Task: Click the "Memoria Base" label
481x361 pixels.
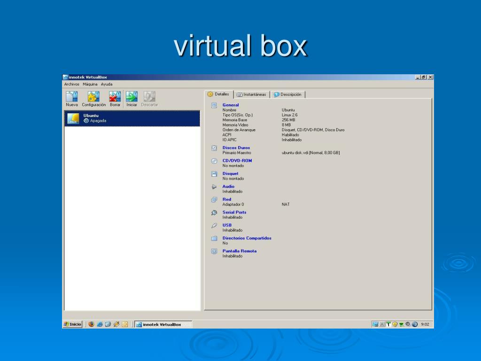Action: coord(235,120)
